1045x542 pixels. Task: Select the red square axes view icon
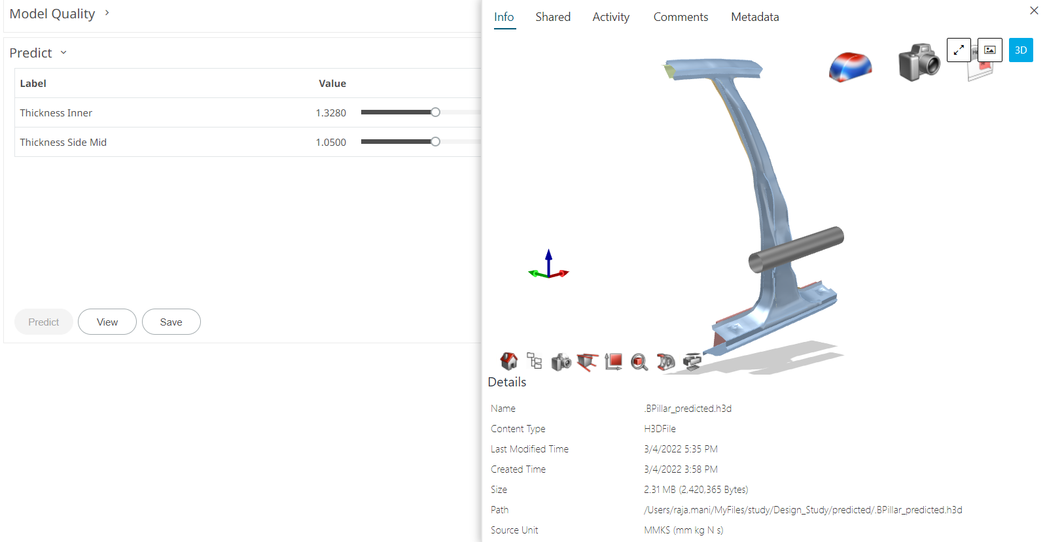[613, 362]
